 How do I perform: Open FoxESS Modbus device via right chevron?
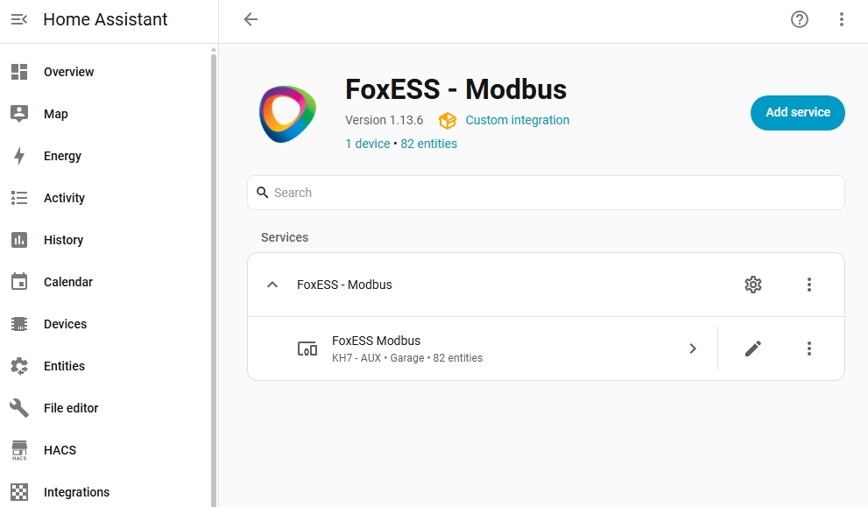point(693,349)
